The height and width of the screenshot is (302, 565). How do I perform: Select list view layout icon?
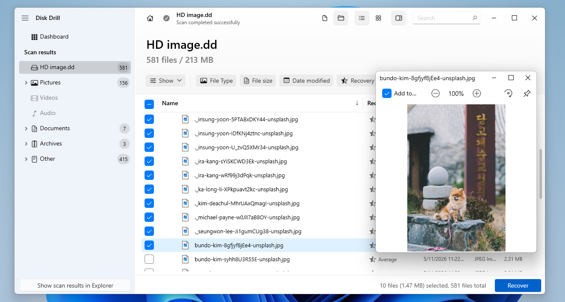[x=362, y=18]
